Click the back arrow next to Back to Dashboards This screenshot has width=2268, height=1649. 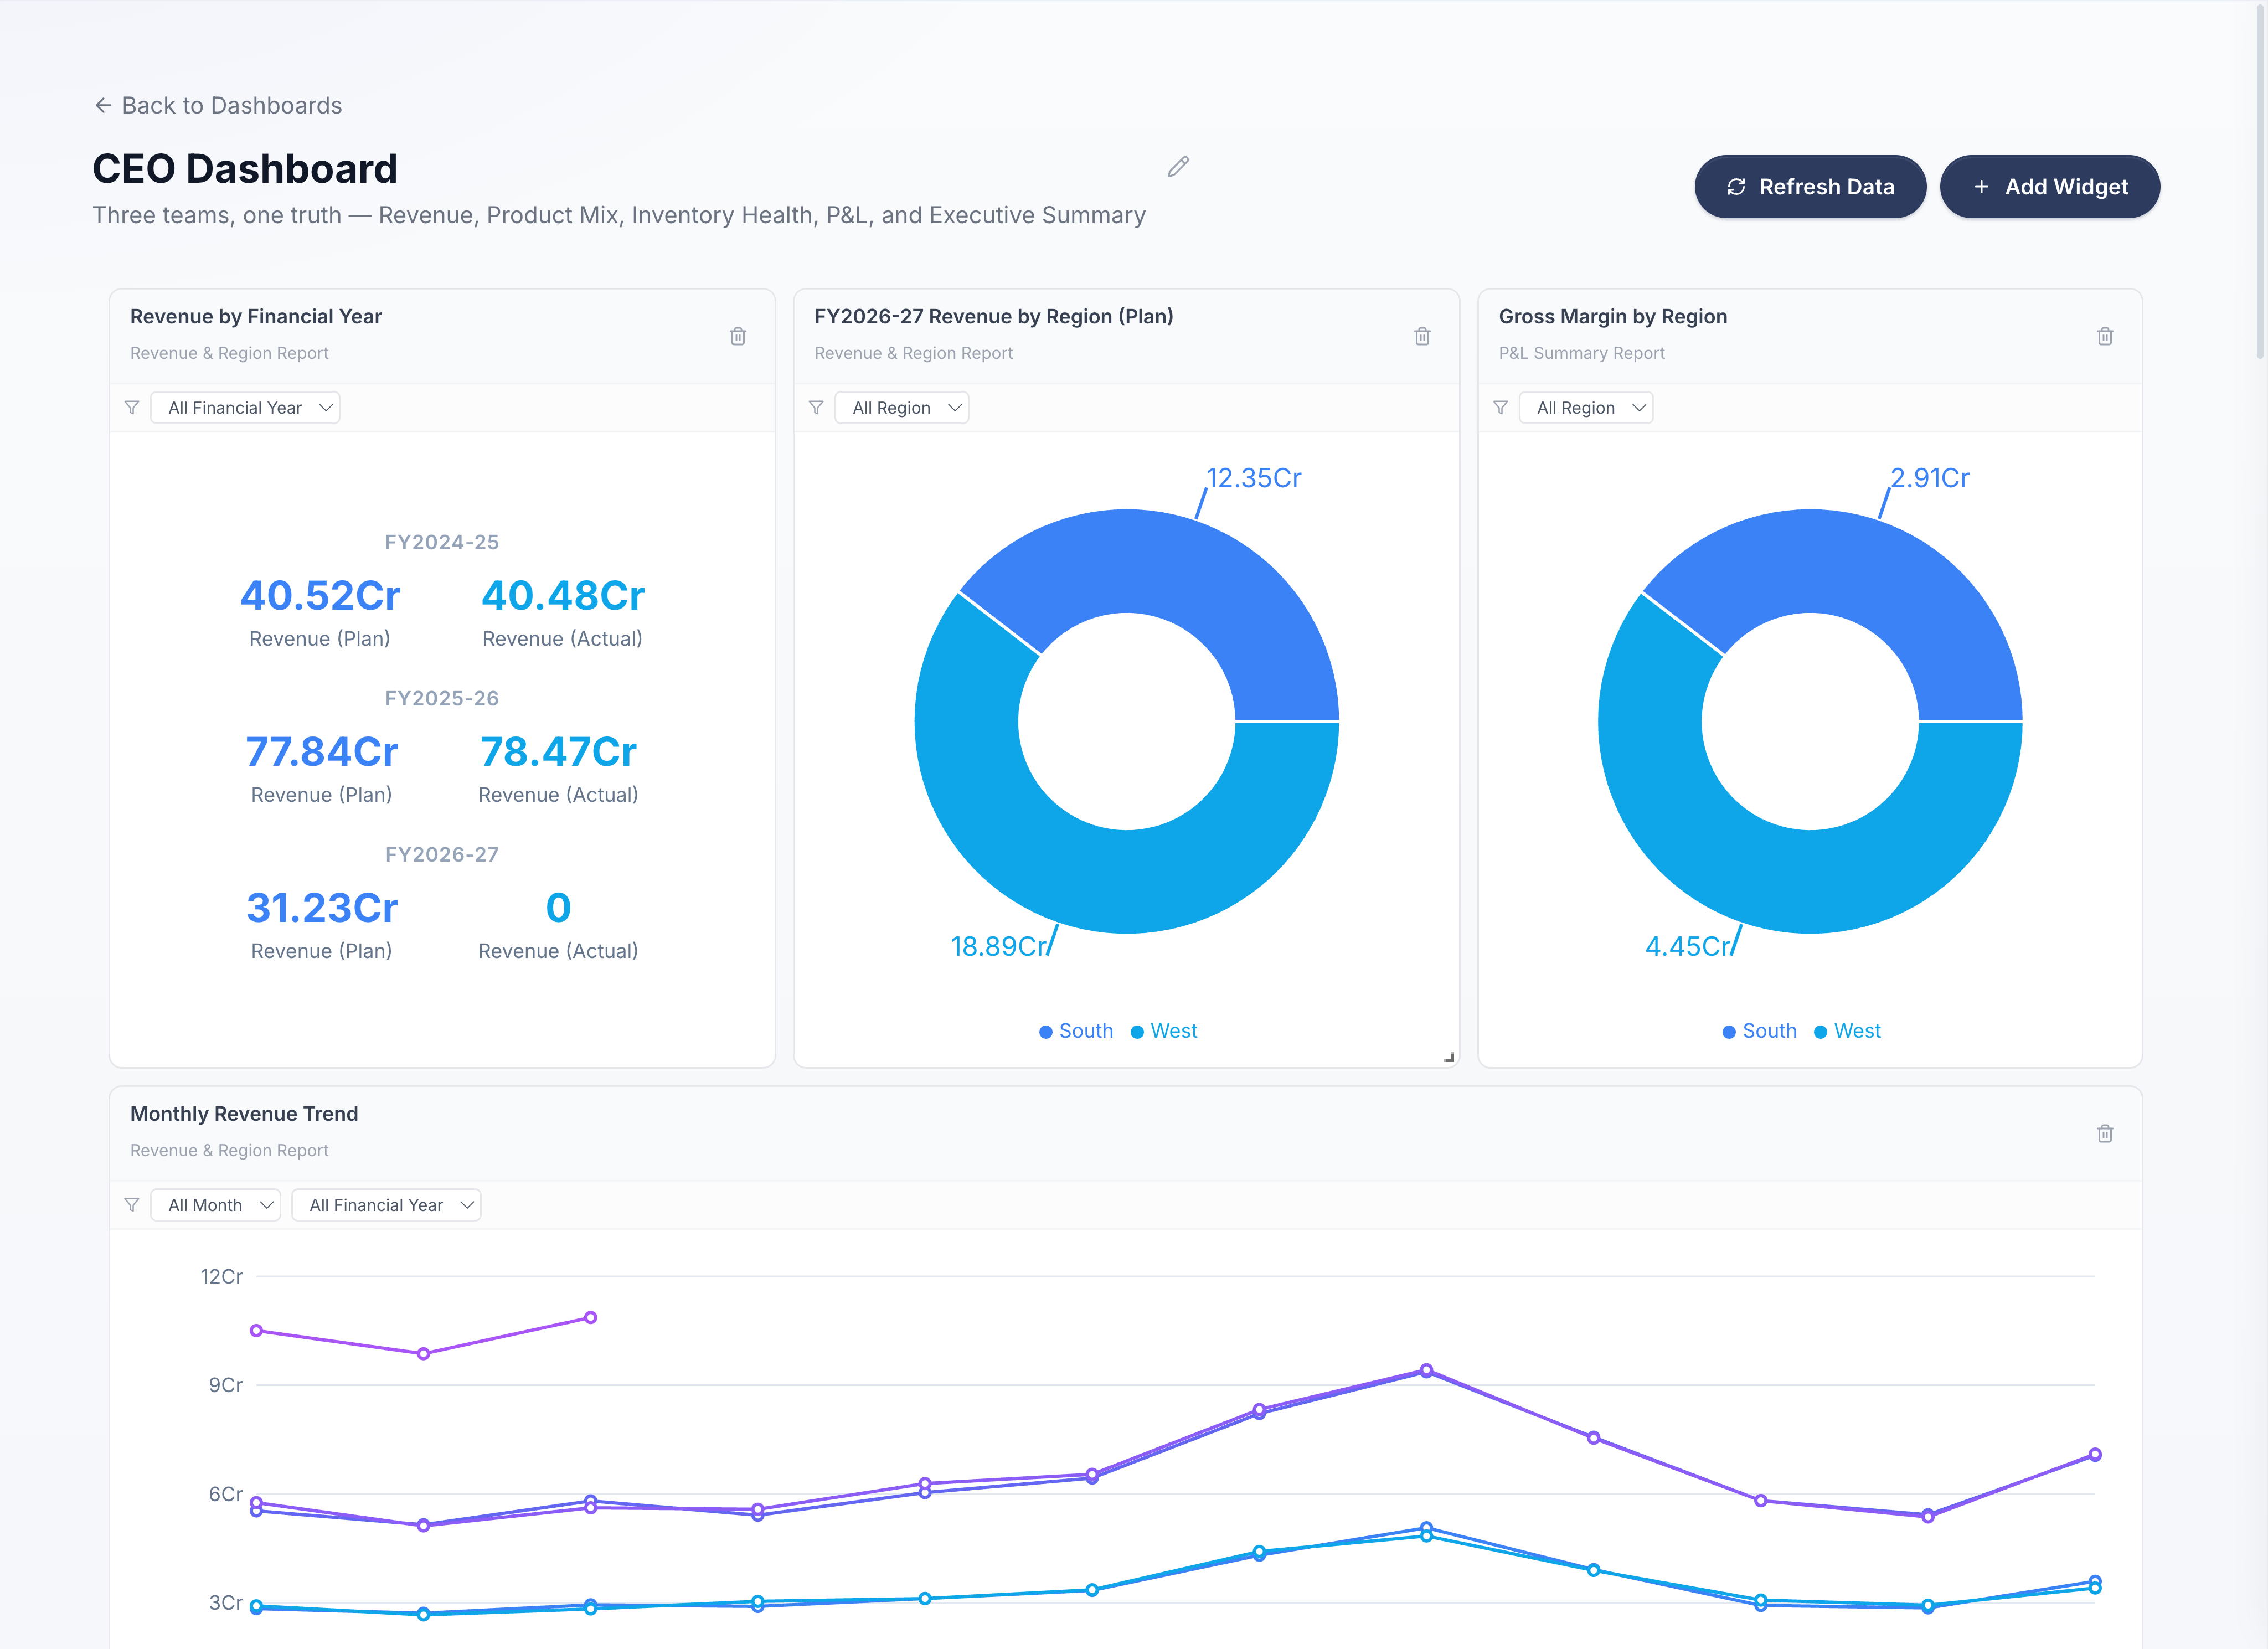tap(104, 105)
